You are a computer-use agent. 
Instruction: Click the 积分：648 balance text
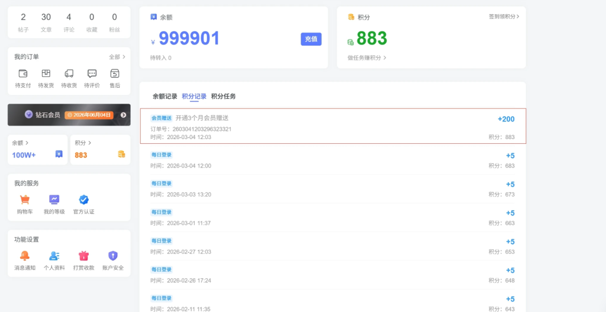click(x=502, y=280)
